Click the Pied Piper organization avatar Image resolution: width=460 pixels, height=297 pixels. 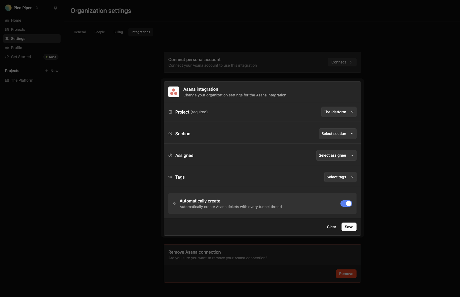pos(8,8)
